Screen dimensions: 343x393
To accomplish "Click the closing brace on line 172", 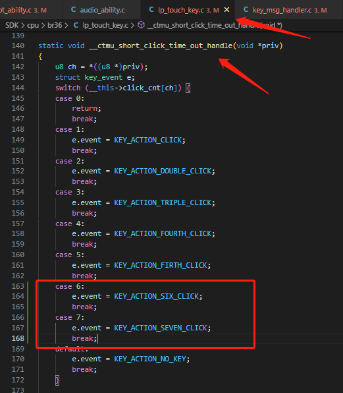I will (x=57, y=380).
